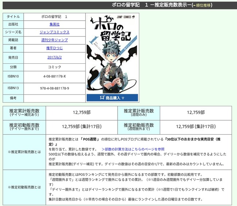Click the 掲載誌 label cell
This screenshot has height=206, width=237.
tap(13, 40)
